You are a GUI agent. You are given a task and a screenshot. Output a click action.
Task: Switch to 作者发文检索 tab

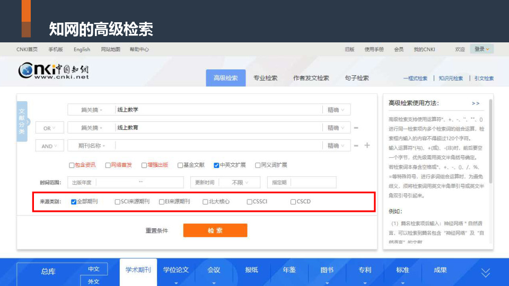(x=311, y=78)
